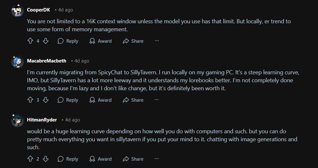Viewport: 318px width, 168px height.
Task: Open CooperDK's user profile link
Action: click(x=38, y=10)
